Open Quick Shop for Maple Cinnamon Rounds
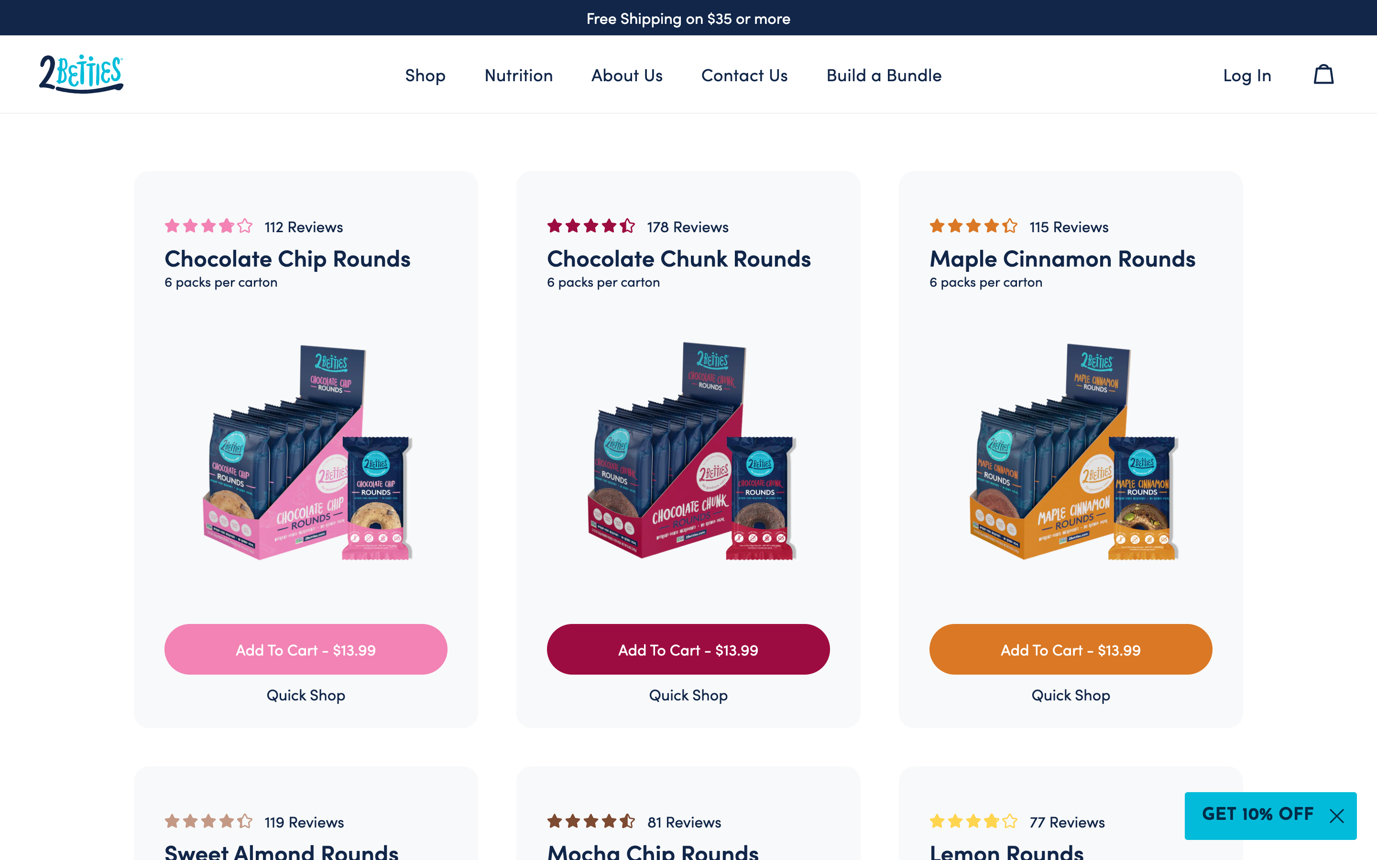The height and width of the screenshot is (860, 1377). pyautogui.click(x=1071, y=695)
